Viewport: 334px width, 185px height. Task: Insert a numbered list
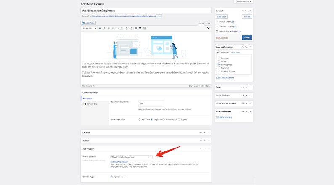113,29
